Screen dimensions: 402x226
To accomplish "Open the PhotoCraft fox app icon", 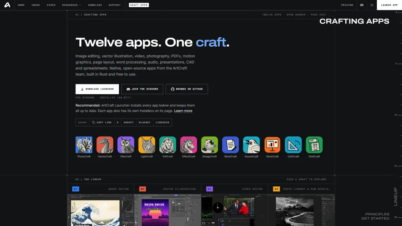I will pyautogui.click(x=84, y=145).
